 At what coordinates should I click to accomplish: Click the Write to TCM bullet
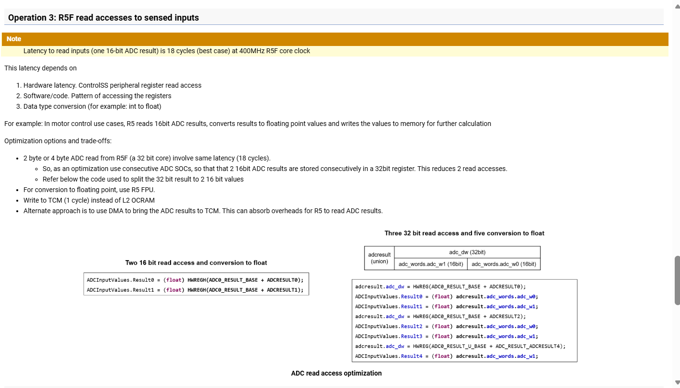[89, 200]
